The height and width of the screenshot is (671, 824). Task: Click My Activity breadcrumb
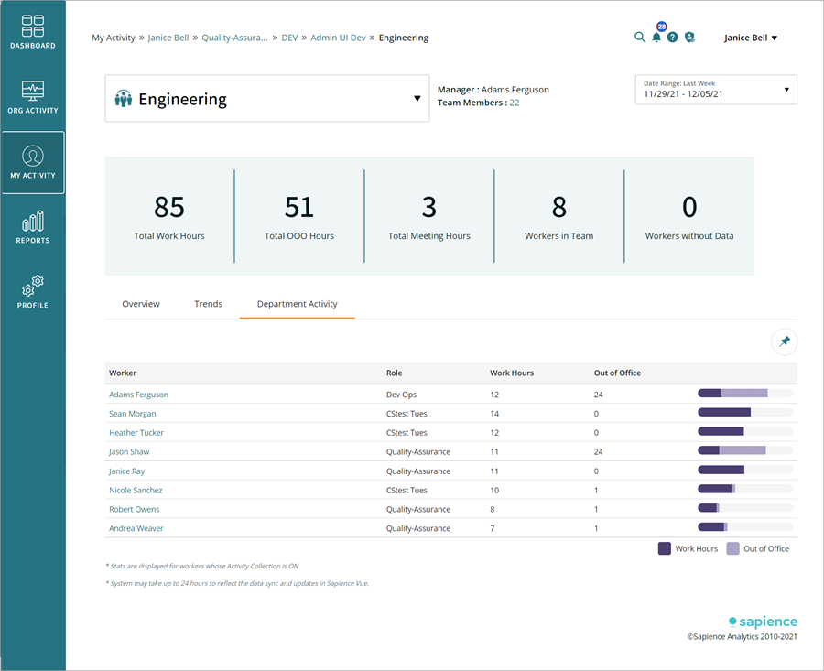point(114,38)
